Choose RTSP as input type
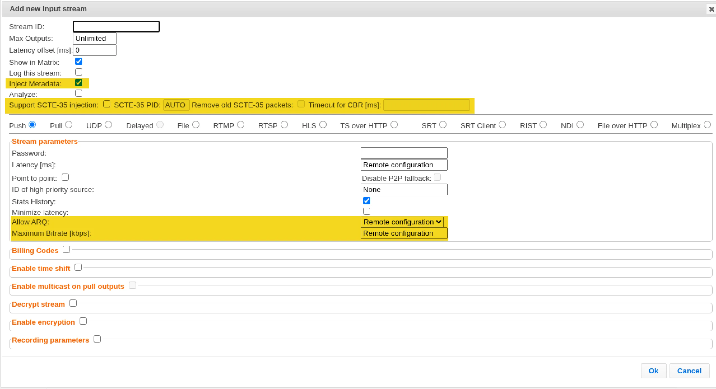The image size is (716, 389). 285,125
